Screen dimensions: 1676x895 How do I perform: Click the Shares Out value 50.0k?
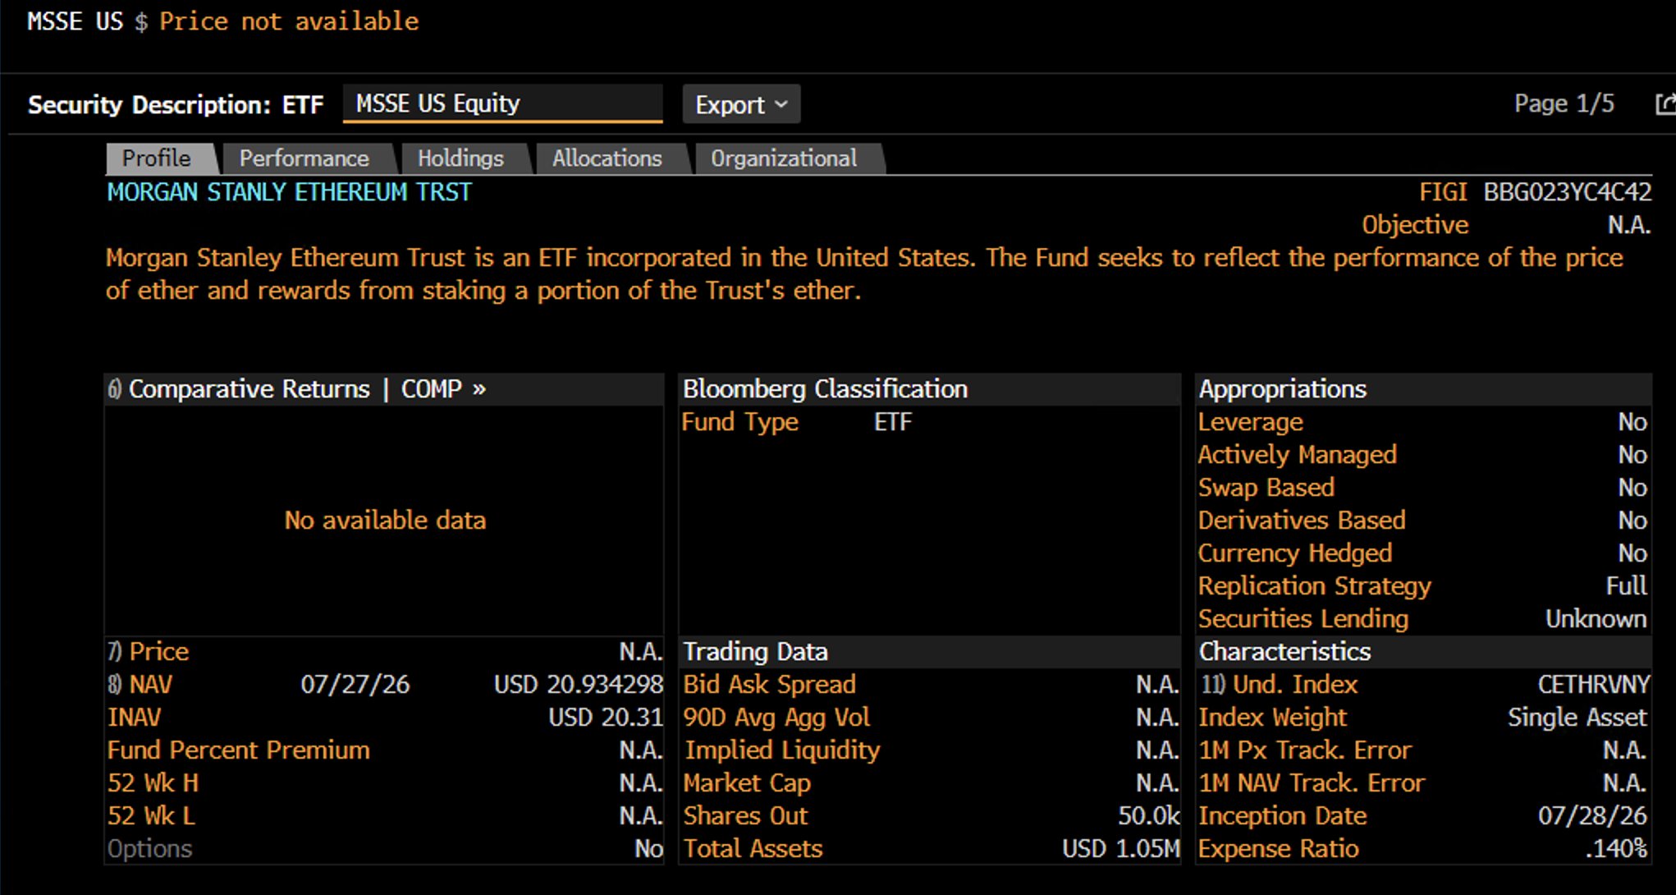pos(1148,815)
